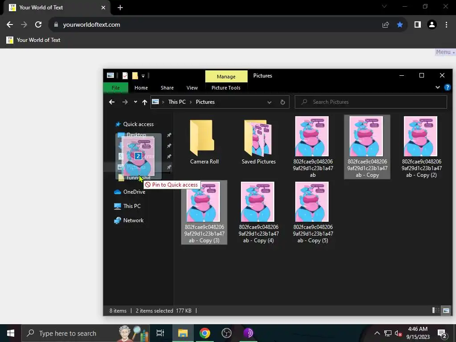Image resolution: width=456 pixels, height=342 pixels.
Task: Share this page icon in Chrome
Action: [386, 25]
